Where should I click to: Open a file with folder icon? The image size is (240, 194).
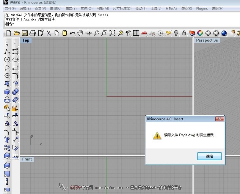click(x=17, y=33)
